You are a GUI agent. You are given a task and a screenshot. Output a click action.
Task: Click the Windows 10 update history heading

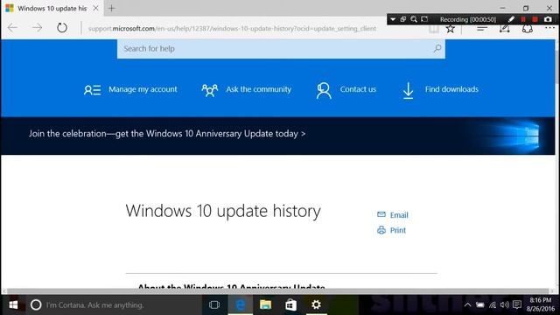(x=223, y=211)
